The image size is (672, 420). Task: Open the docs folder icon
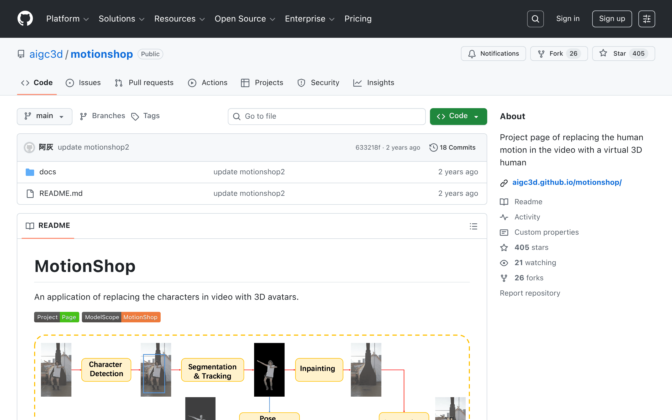30,172
